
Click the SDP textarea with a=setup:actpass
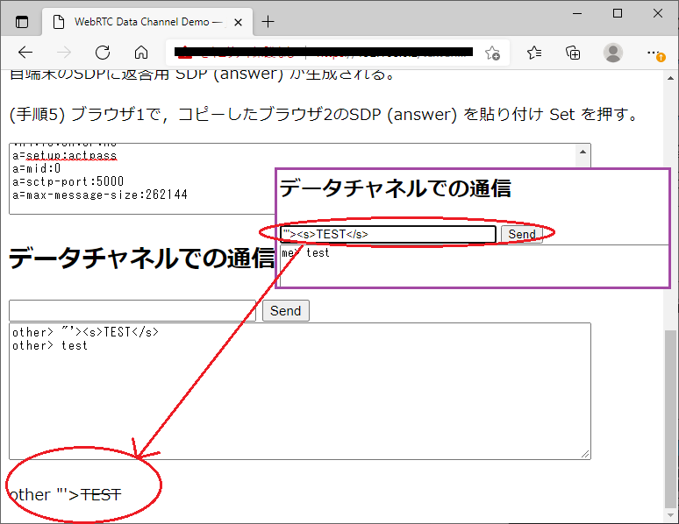click(143, 179)
